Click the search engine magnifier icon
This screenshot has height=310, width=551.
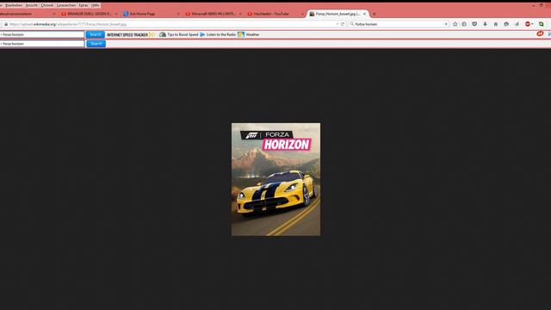[352, 24]
